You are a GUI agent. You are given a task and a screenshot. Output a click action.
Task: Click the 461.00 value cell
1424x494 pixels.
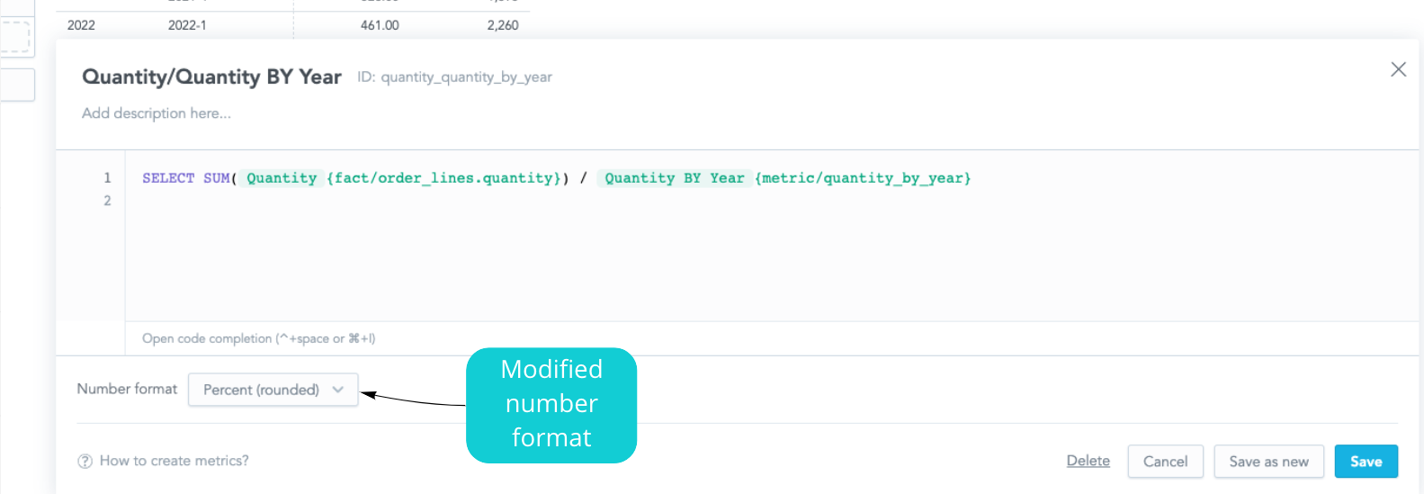click(380, 25)
